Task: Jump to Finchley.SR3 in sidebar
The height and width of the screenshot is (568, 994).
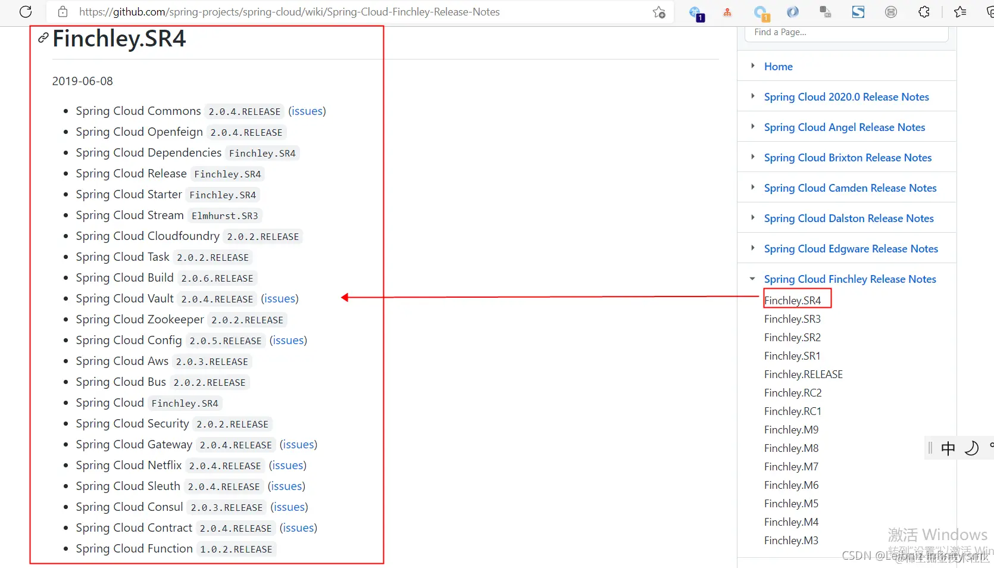Action: coord(792,319)
